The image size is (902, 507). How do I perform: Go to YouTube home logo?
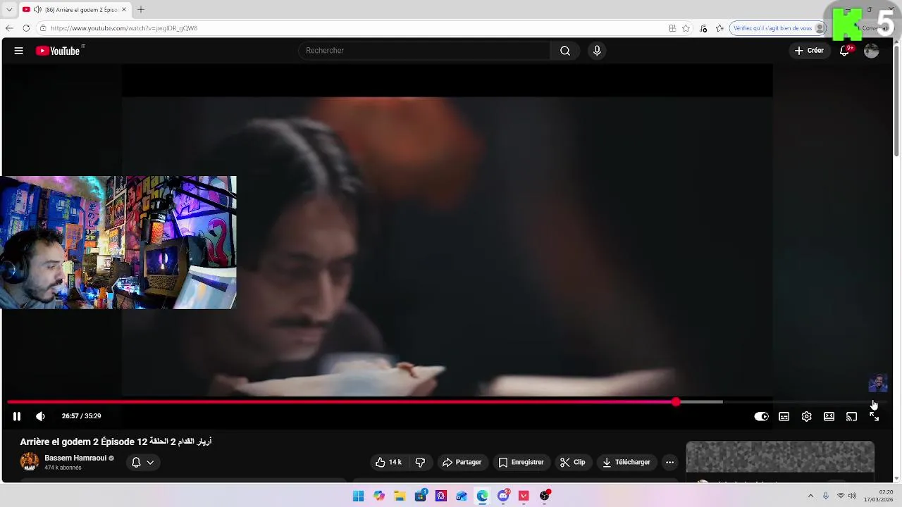coord(59,51)
